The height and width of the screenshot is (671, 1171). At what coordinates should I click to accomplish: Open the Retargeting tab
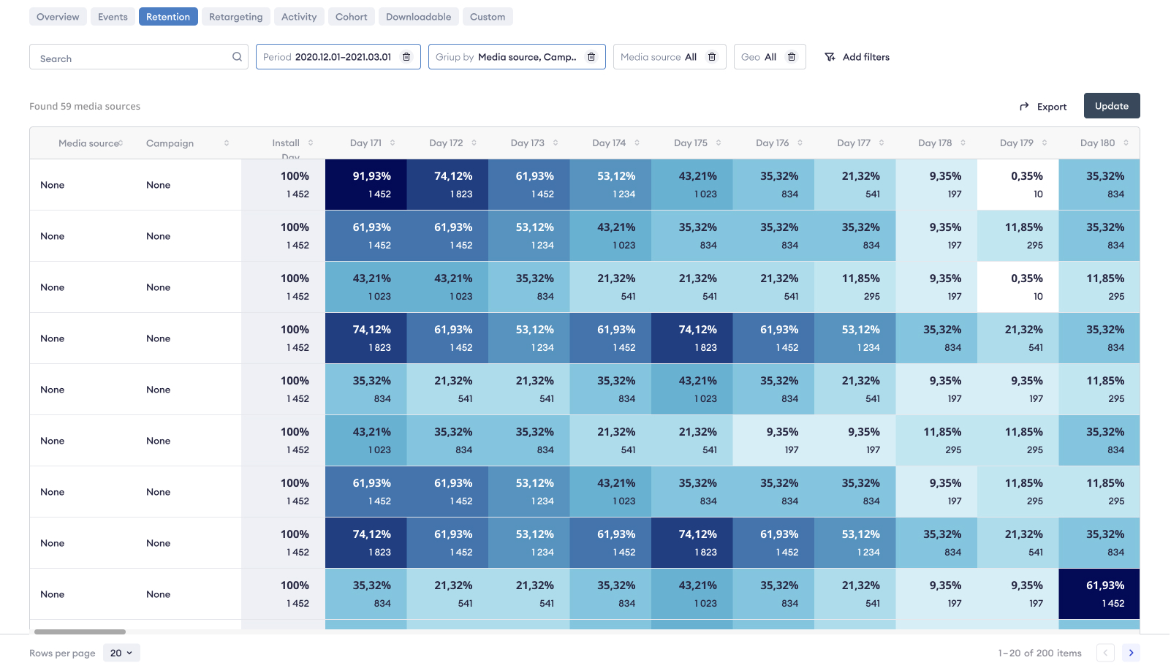point(235,17)
